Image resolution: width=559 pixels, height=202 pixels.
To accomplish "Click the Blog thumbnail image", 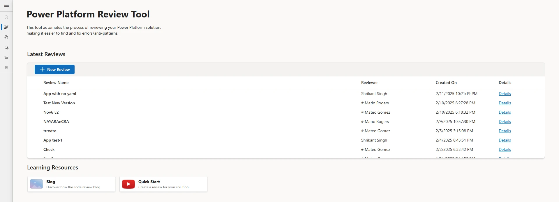I will click(36, 184).
